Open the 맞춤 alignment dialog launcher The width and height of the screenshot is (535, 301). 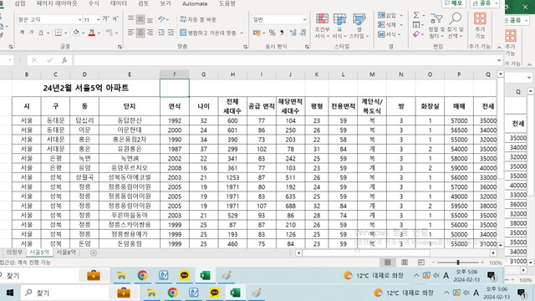245,47
